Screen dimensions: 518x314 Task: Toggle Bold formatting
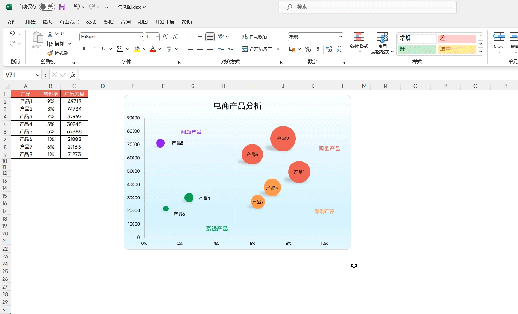(x=84, y=49)
